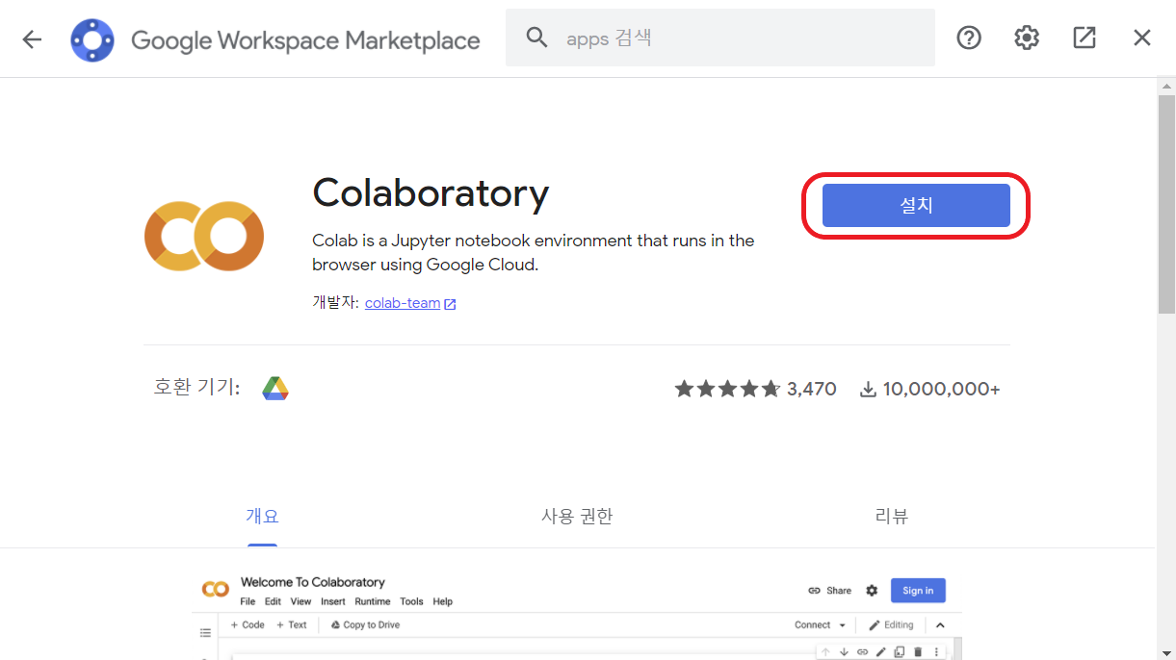Open Tools menu in preview screenshot
Viewport: 1176px width, 660px height.
[411, 601]
